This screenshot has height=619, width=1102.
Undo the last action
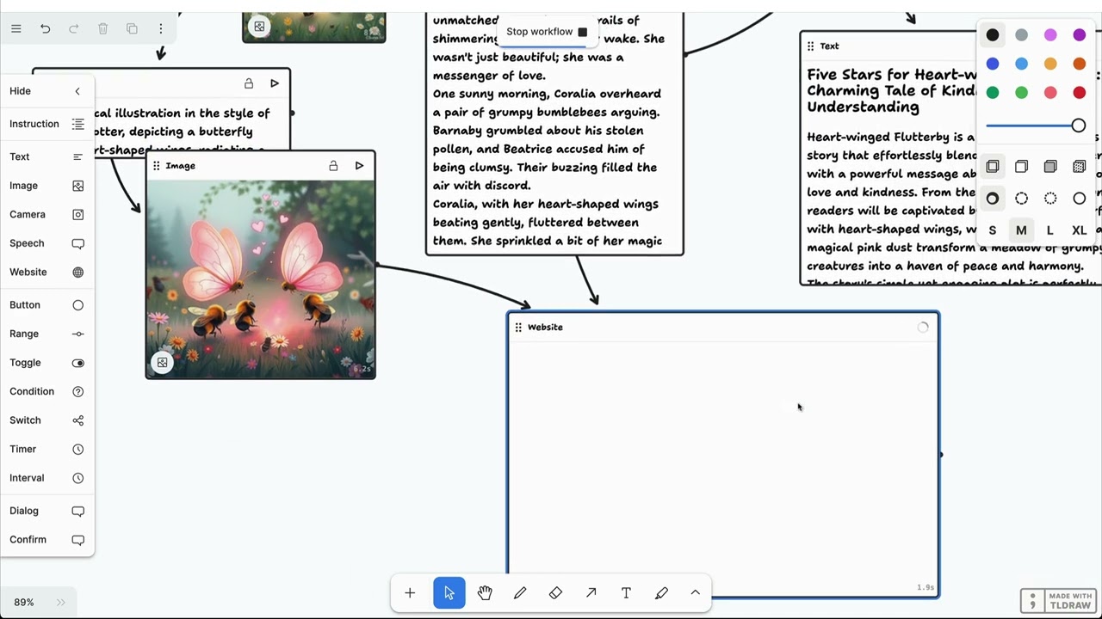click(x=45, y=28)
